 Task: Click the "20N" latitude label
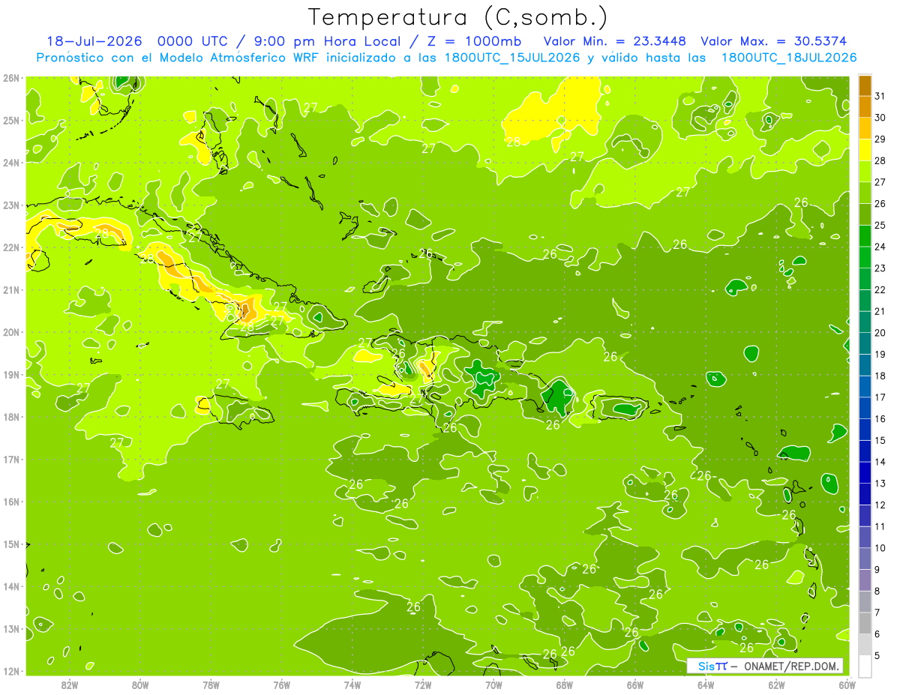coord(11,332)
